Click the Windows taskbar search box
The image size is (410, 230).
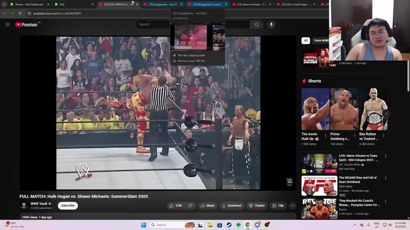coord(172,225)
